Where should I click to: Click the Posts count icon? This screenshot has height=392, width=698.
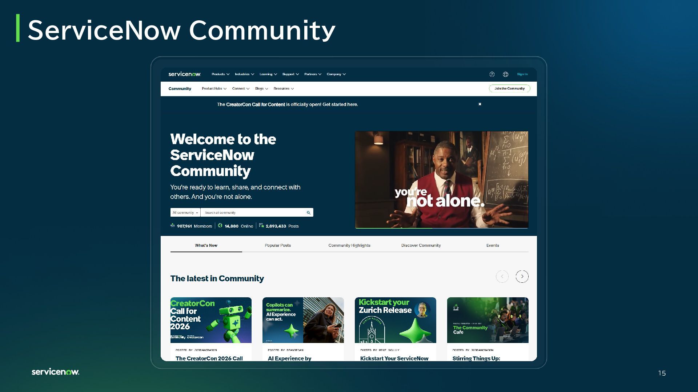click(261, 226)
